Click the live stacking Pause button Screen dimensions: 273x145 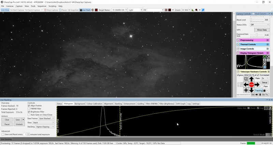[x=7, y=124]
